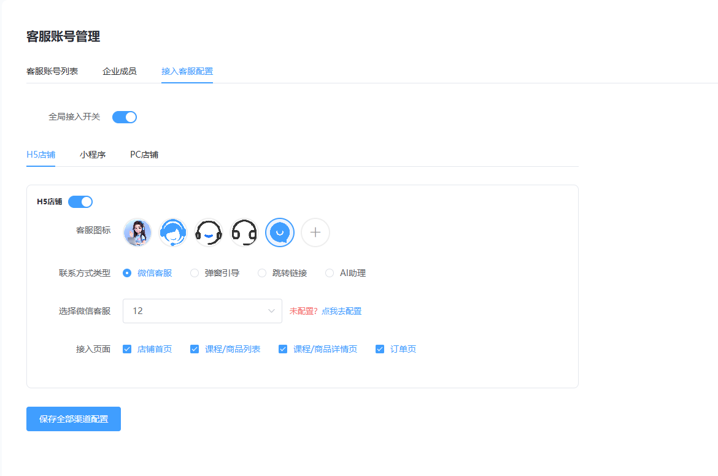Screen dimensions: 718x476
Task: Uncheck the 订单页 checkbox
Action: [x=380, y=349]
